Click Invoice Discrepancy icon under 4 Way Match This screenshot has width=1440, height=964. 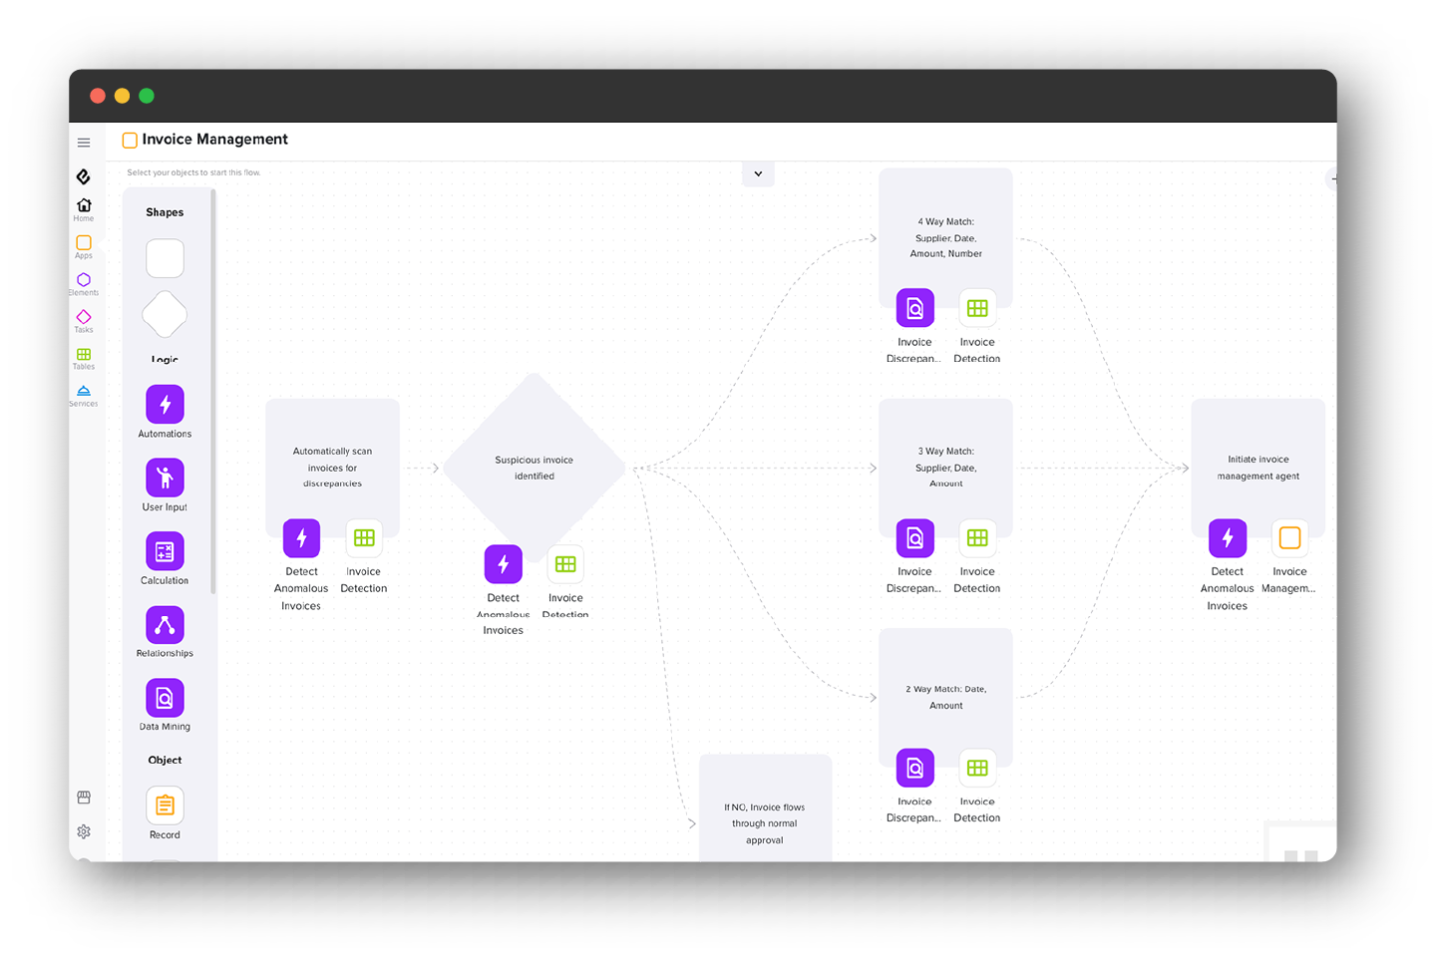point(914,308)
